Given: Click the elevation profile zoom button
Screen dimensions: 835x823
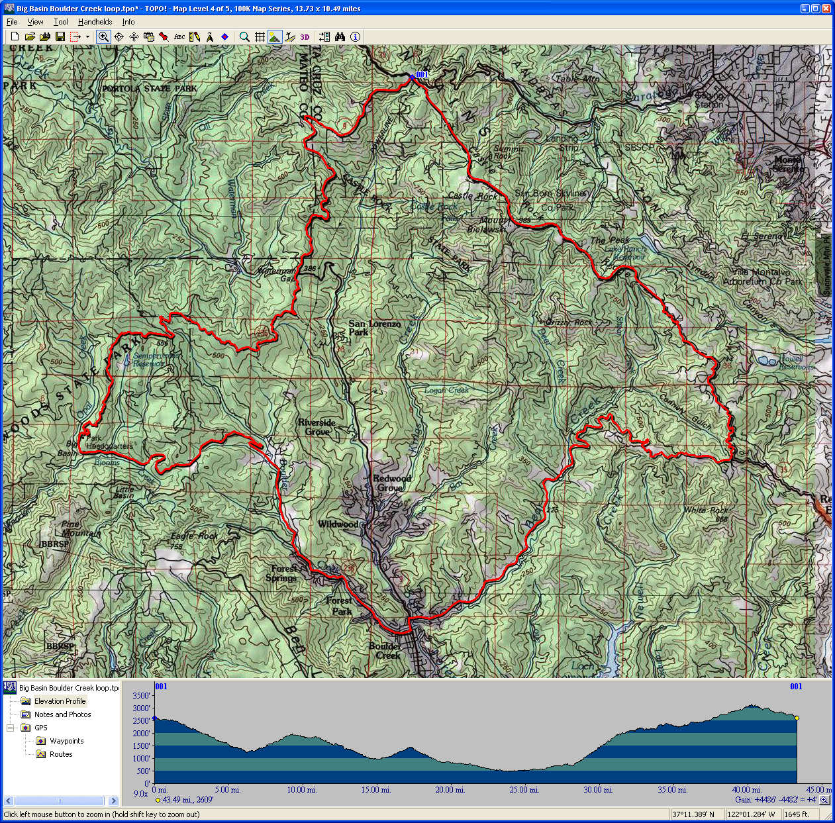Looking at the screenshot, I should point(824,800).
